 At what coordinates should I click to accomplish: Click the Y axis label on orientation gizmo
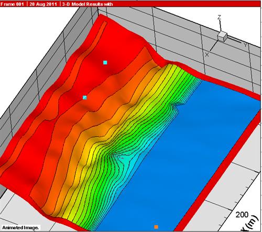(x=246, y=45)
